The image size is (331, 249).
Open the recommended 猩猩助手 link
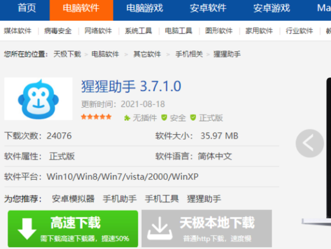point(204,199)
